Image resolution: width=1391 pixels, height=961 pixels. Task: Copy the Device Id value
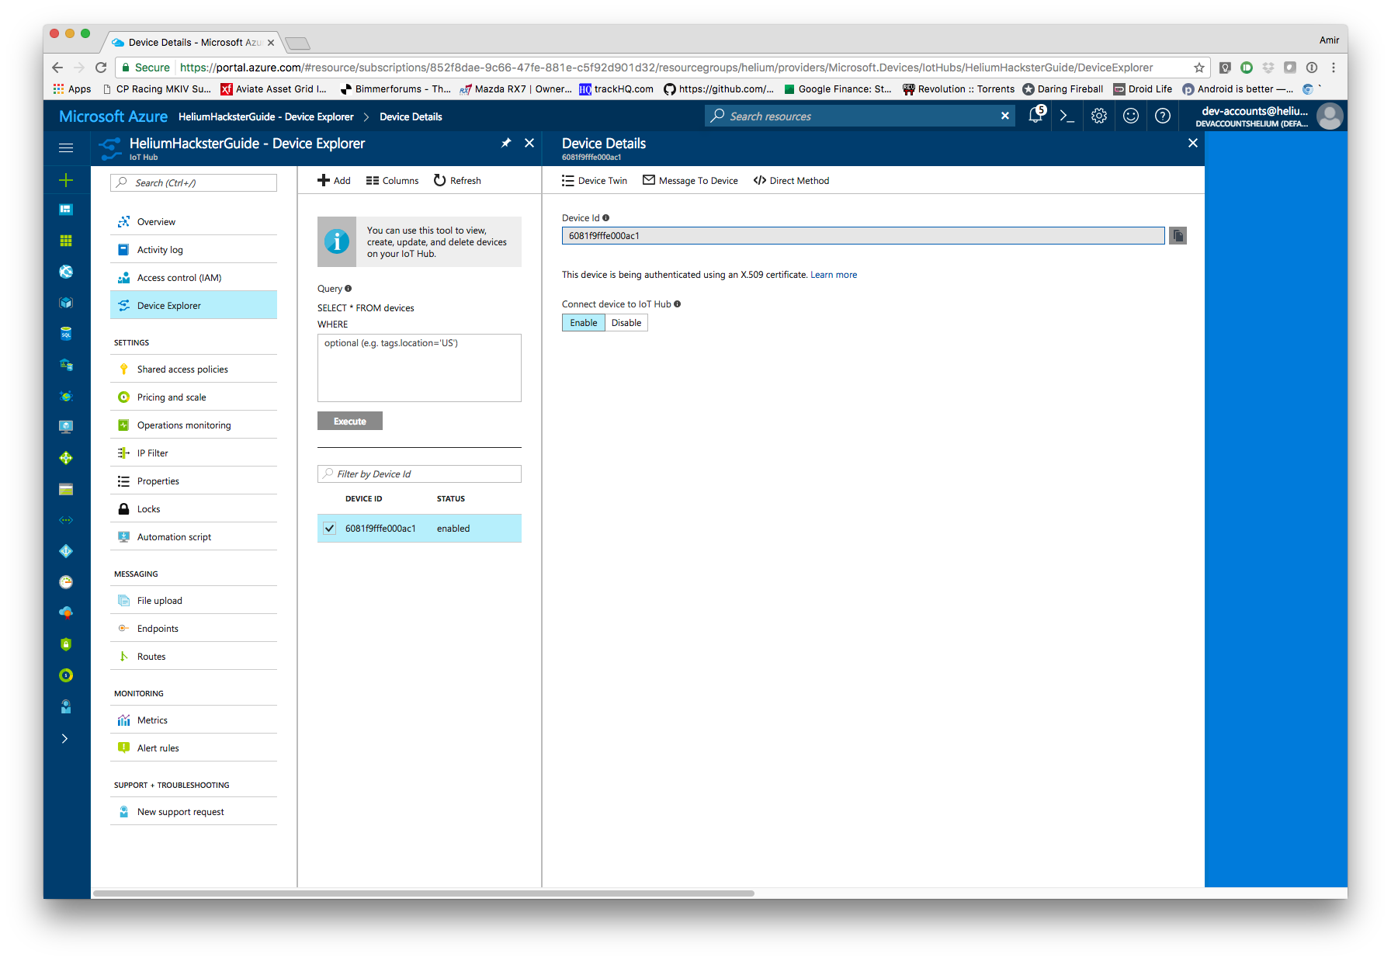[x=1177, y=235]
